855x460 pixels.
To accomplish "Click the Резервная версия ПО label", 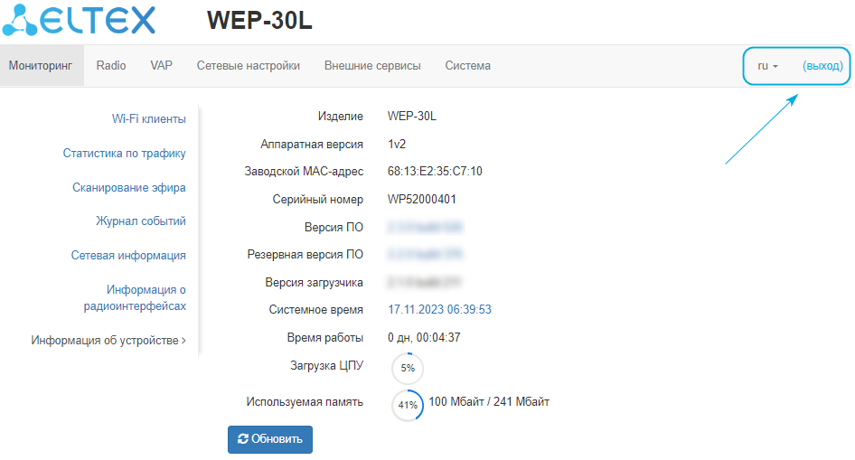I will (305, 255).
